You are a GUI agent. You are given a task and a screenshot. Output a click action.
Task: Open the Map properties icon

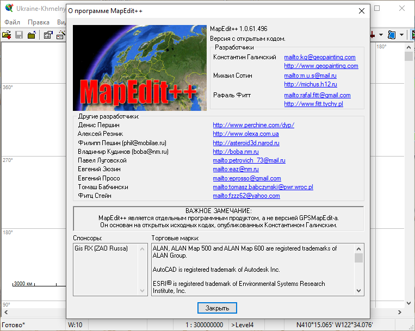coord(48,35)
